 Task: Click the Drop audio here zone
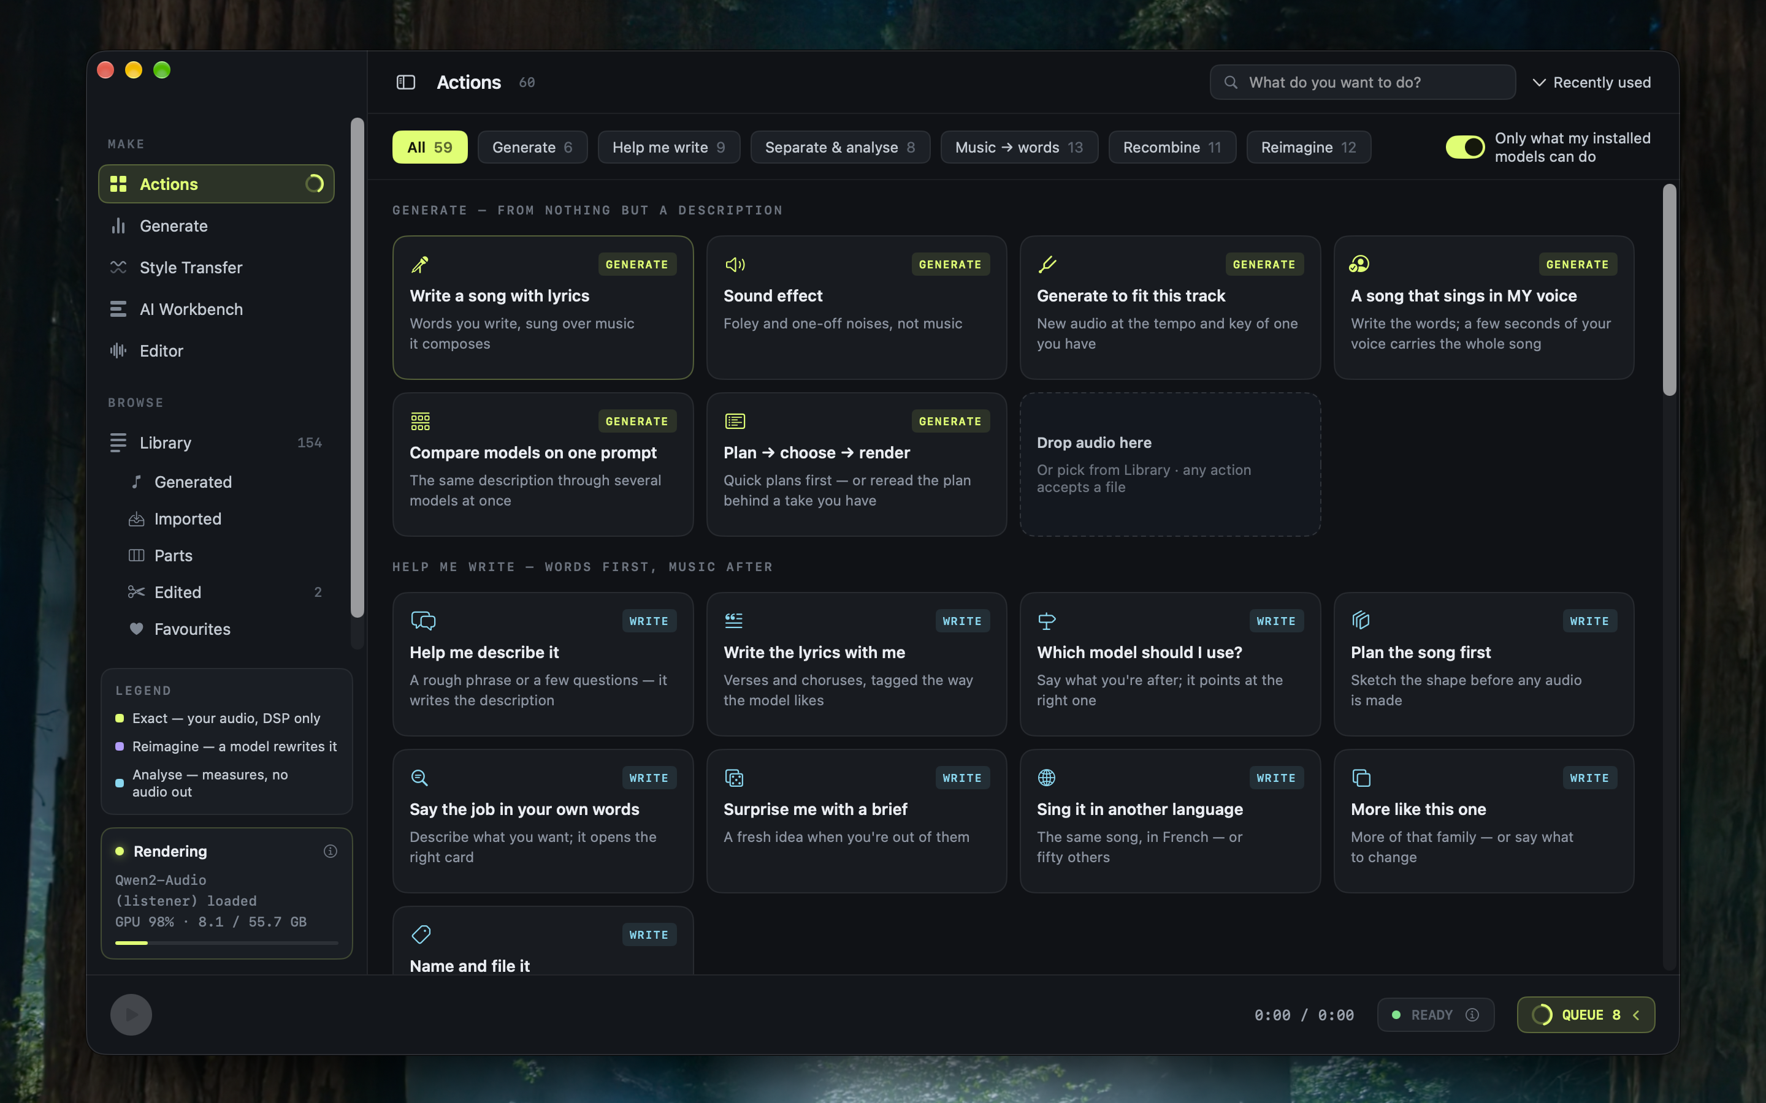coord(1170,464)
